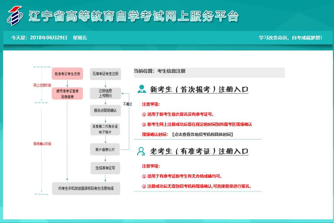
Task: Click the 报名点现场确认 box
Action: [106, 110]
